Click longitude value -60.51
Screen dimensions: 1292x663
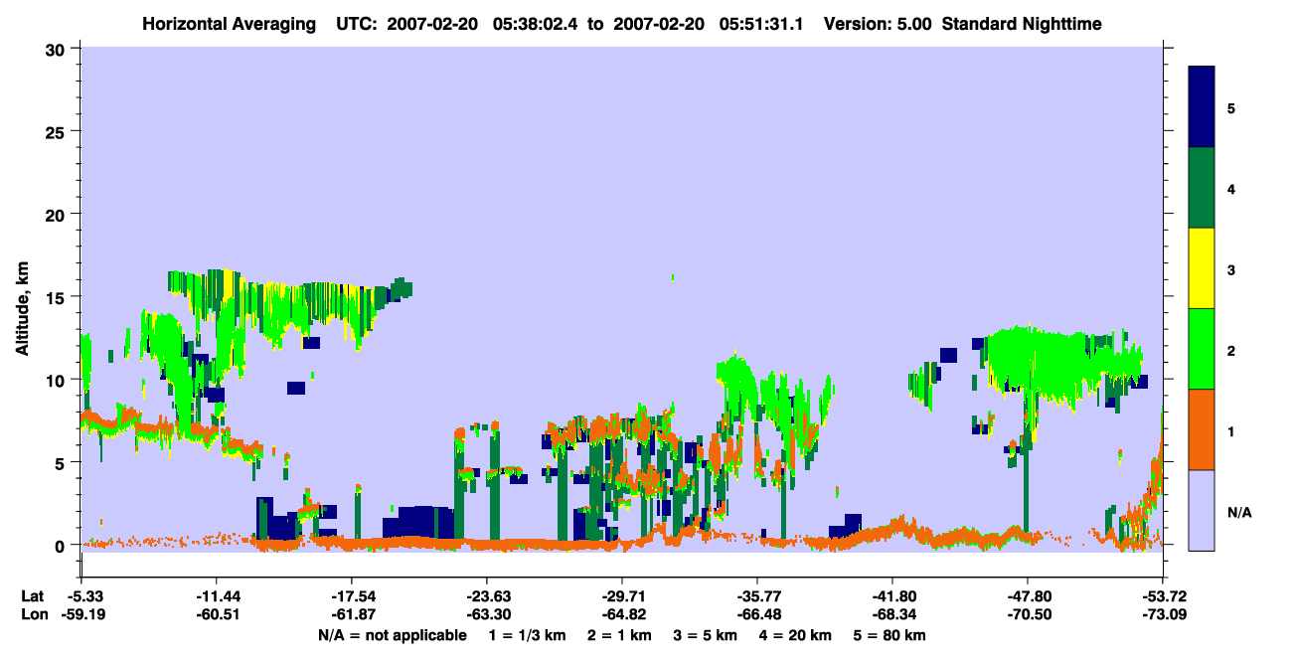pyautogui.click(x=216, y=614)
